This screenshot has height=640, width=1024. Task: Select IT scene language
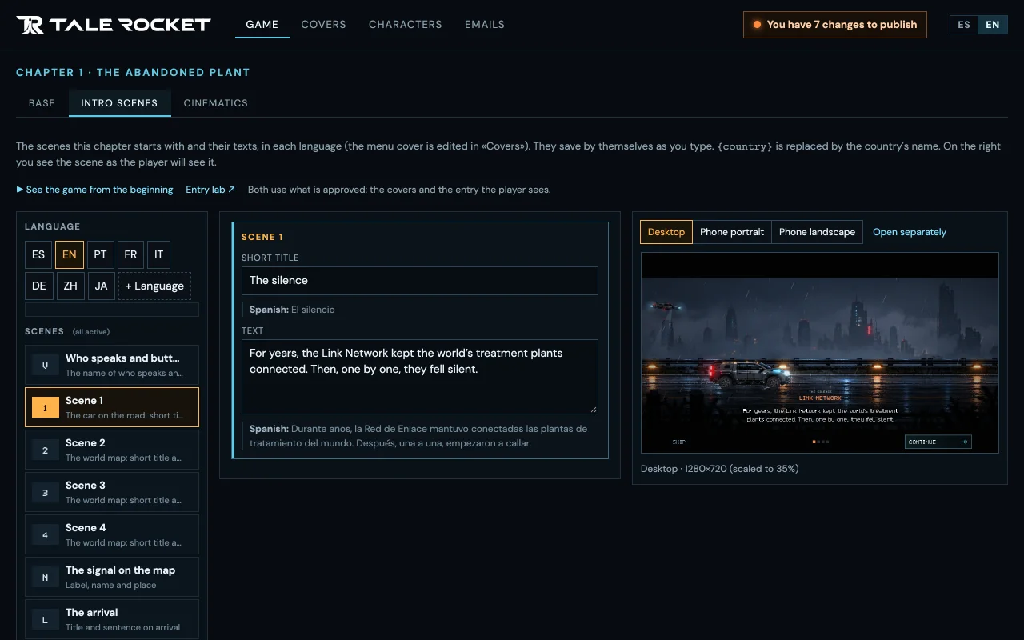coord(159,254)
